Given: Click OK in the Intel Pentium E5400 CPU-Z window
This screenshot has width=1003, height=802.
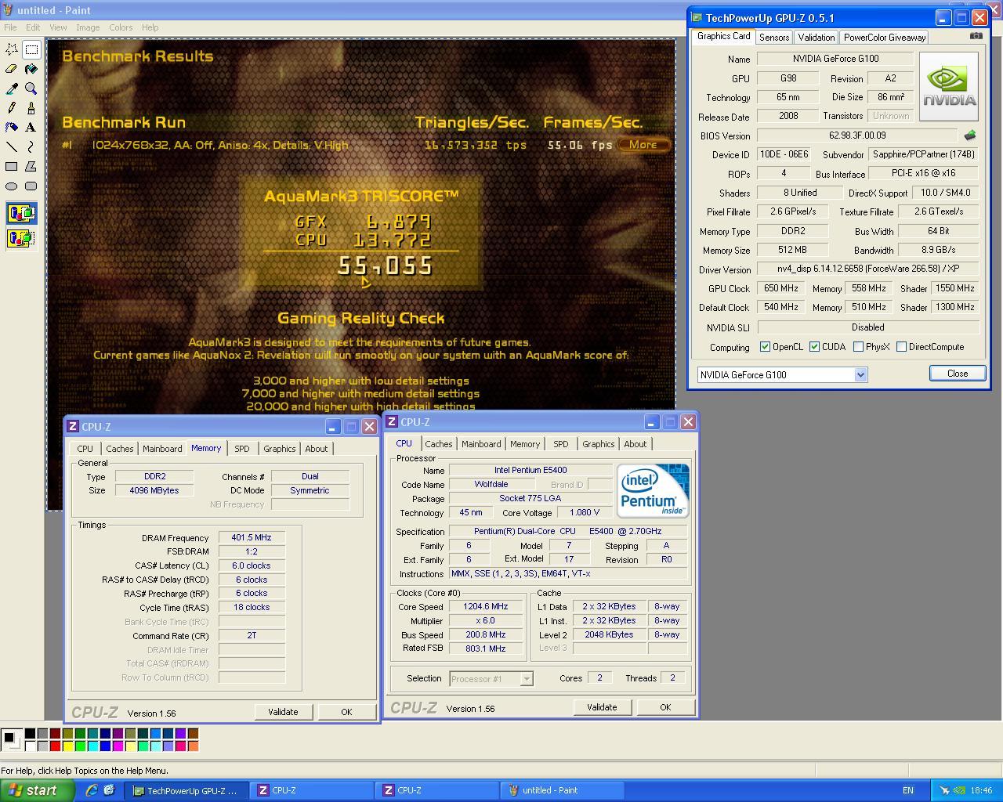Looking at the screenshot, I should click(x=665, y=707).
